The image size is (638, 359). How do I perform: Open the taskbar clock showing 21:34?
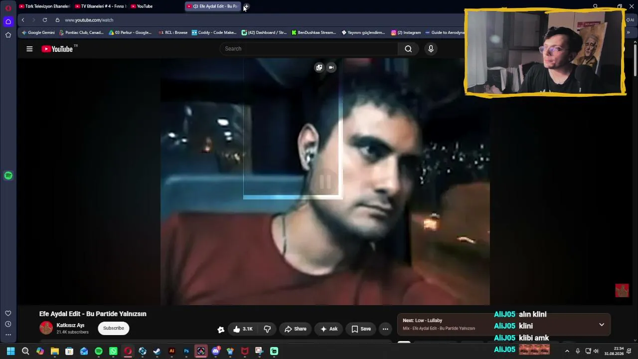pos(614,351)
